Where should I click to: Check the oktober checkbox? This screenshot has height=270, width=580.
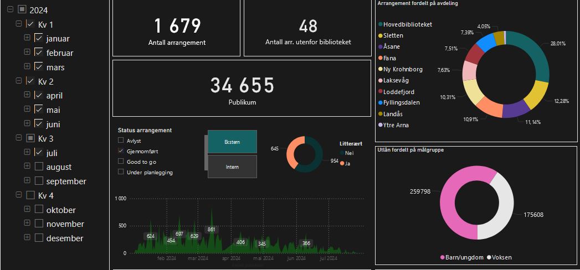pos(39,210)
